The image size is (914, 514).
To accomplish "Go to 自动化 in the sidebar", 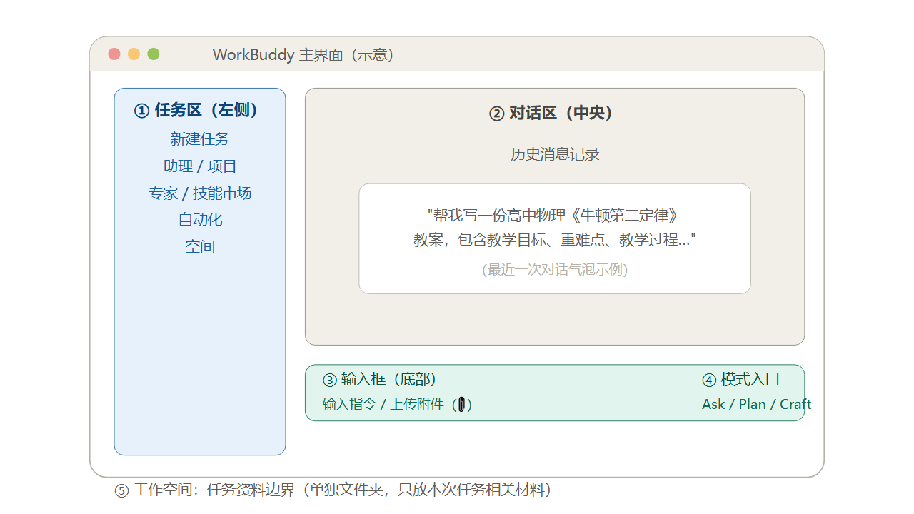I will click(200, 220).
